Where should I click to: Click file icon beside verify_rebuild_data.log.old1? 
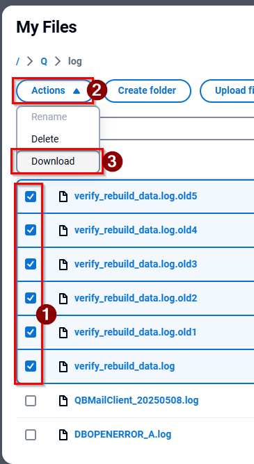(63, 332)
